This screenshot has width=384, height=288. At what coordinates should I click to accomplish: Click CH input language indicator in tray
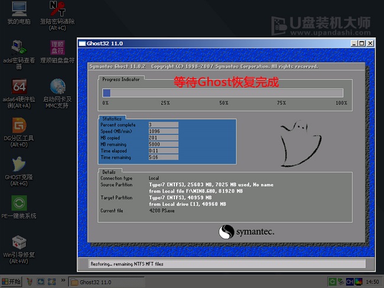(x=349, y=281)
